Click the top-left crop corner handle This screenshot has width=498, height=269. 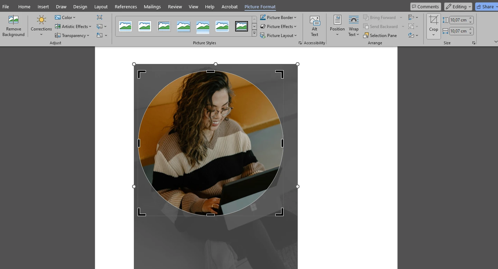[142, 74]
